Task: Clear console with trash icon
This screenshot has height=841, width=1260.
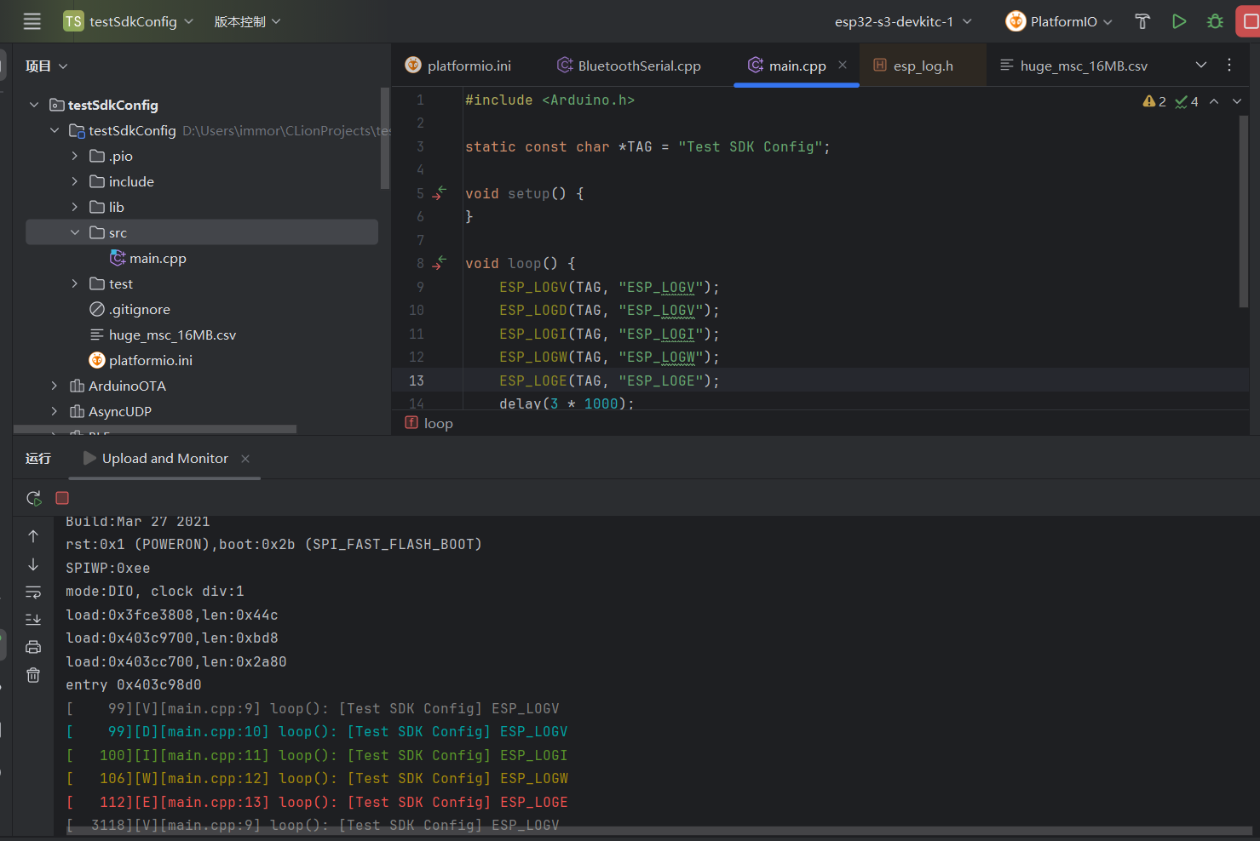Action: (33, 675)
